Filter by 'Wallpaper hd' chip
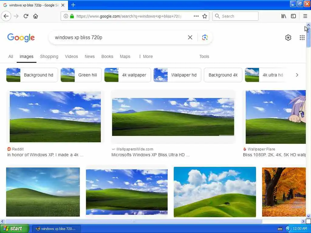 point(177,75)
